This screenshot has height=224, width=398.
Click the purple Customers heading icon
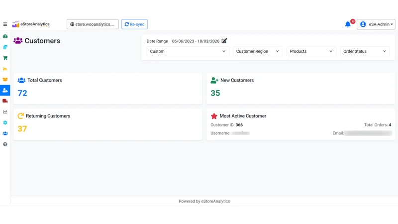pos(18,41)
